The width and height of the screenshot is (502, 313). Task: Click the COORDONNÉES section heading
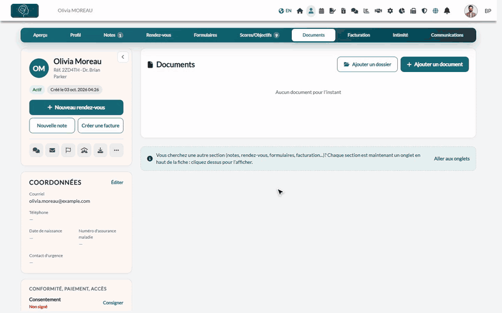click(x=55, y=182)
